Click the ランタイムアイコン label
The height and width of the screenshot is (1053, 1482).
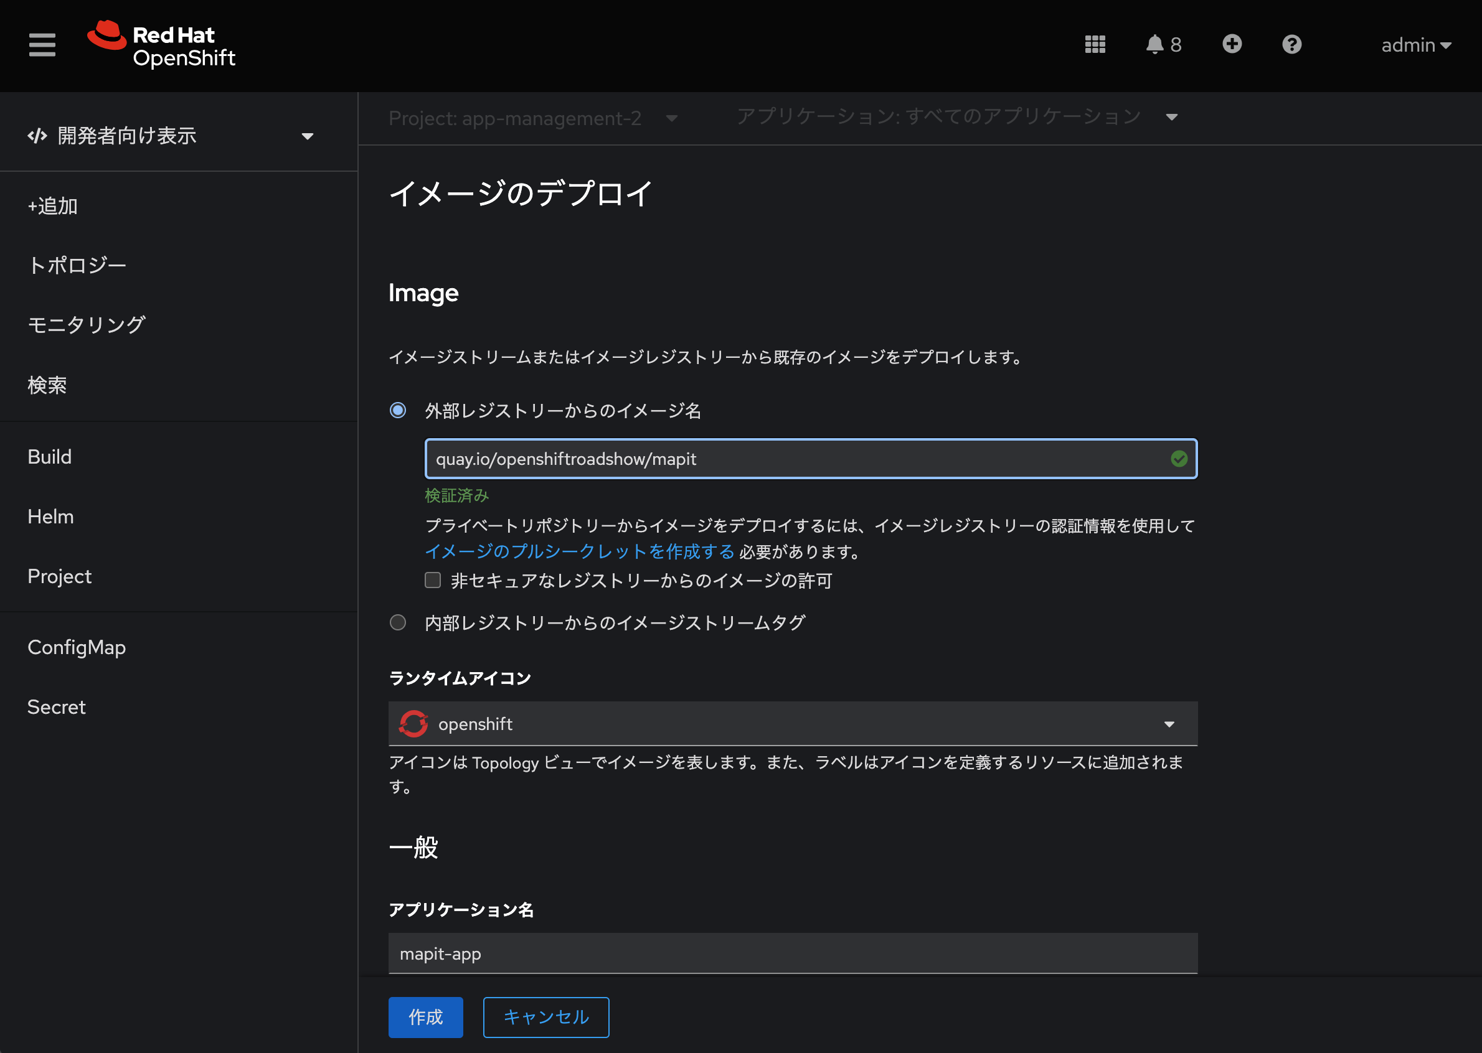(460, 678)
